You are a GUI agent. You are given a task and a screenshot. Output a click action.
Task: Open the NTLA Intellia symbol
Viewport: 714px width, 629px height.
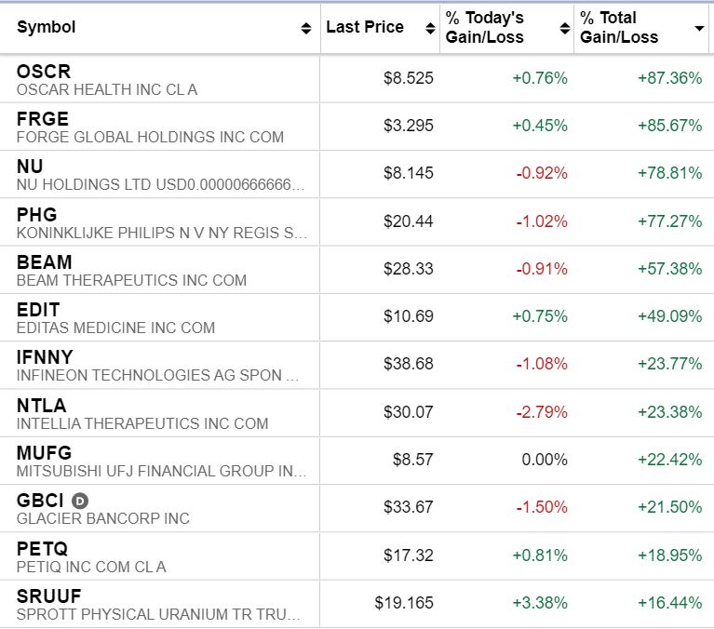click(42, 406)
